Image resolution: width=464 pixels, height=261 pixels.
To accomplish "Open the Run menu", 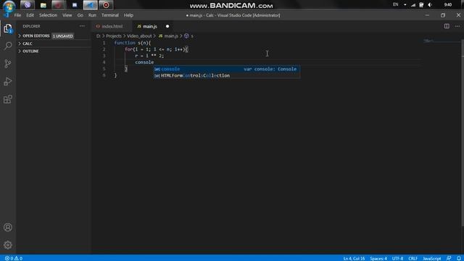I will click(x=92, y=15).
